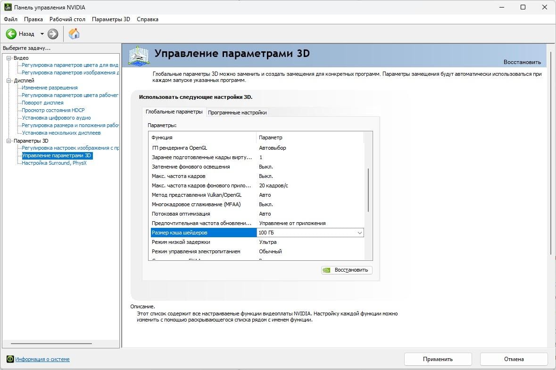Click the task tree horizontal scrollbar
Viewport: 556px width, 370px height.
tap(51, 344)
